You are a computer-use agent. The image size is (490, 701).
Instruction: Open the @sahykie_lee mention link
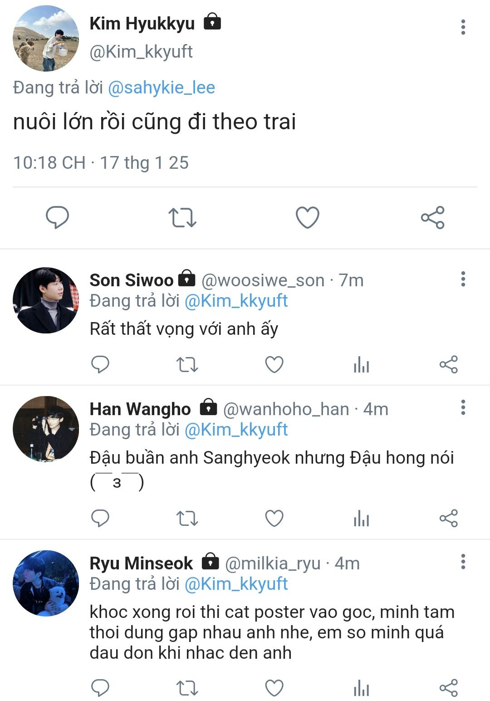click(x=162, y=88)
